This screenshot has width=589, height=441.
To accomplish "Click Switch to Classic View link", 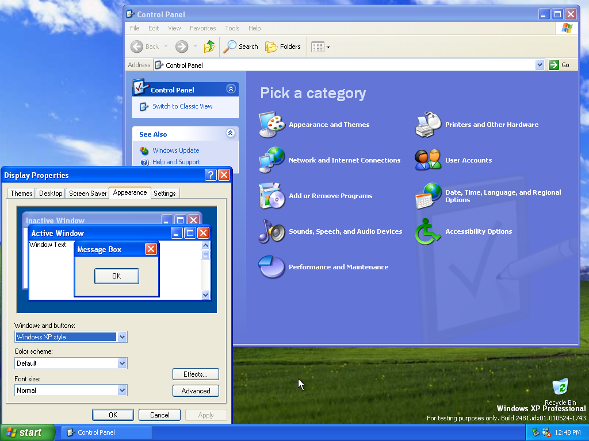I will coord(182,106).
